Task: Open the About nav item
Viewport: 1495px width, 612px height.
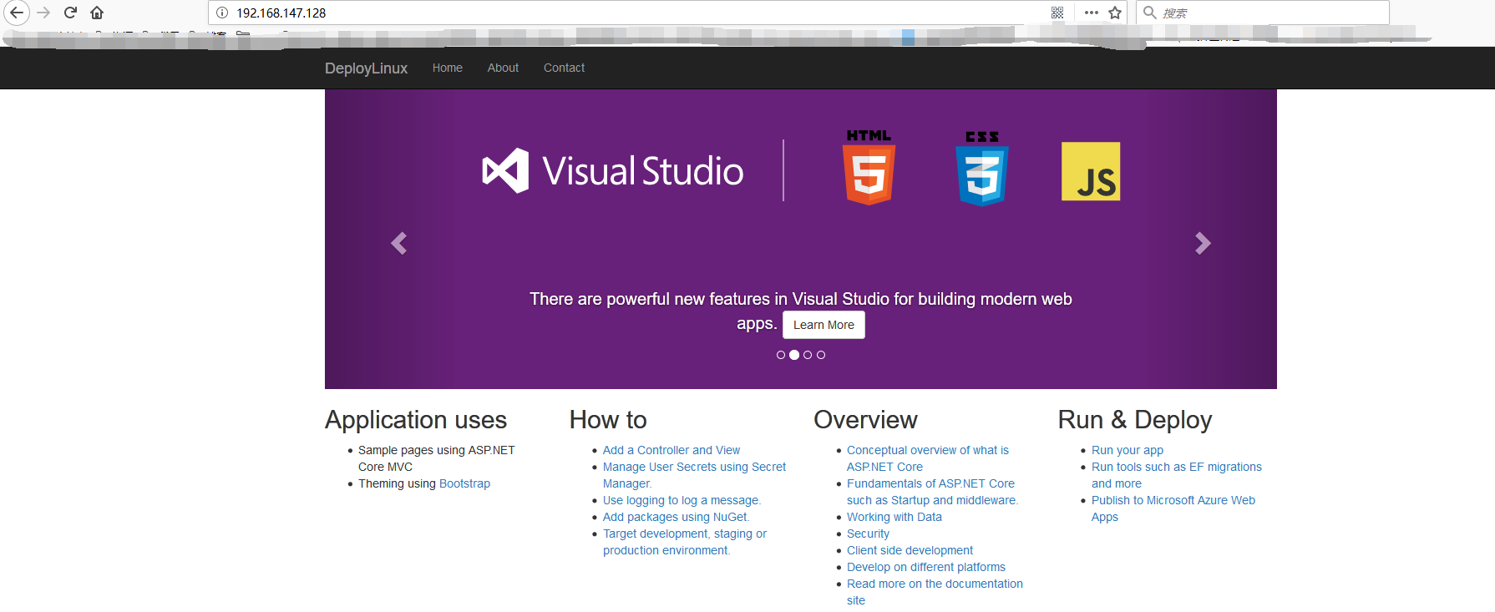Action: point(503,68)
